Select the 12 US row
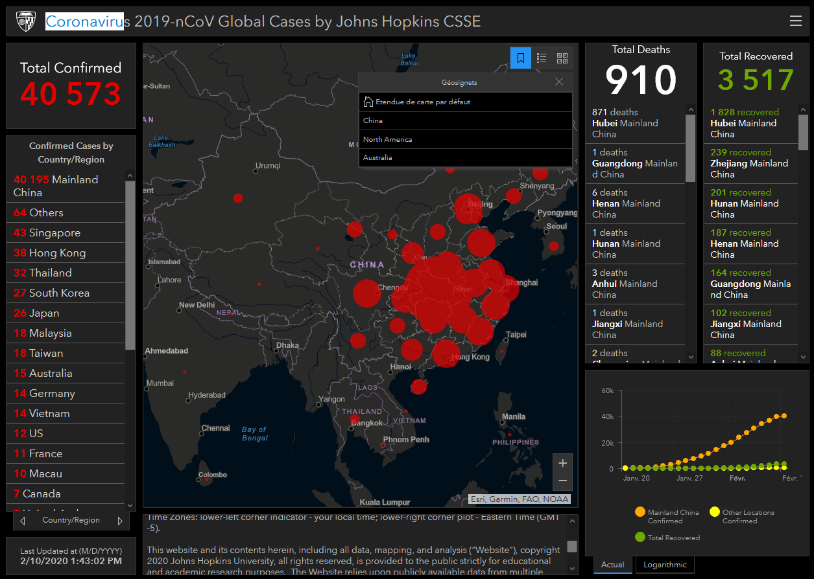 click(66, 433)
